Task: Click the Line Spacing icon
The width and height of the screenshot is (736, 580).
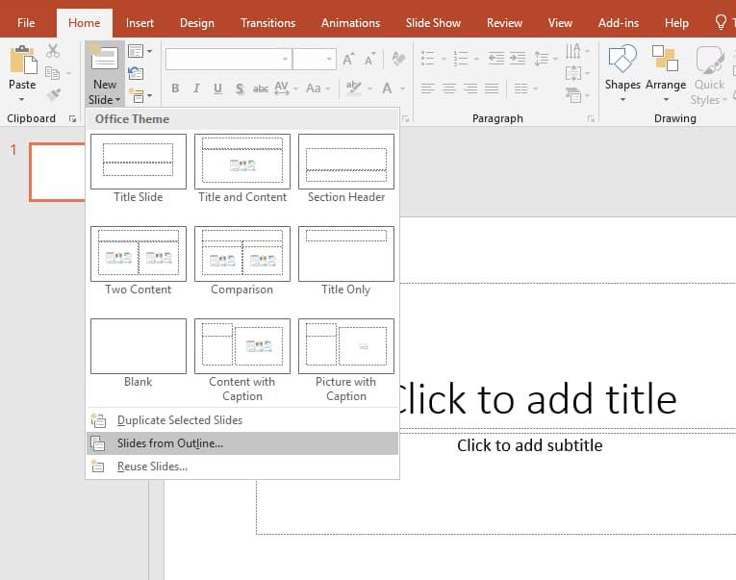Action: click(542, 59)
